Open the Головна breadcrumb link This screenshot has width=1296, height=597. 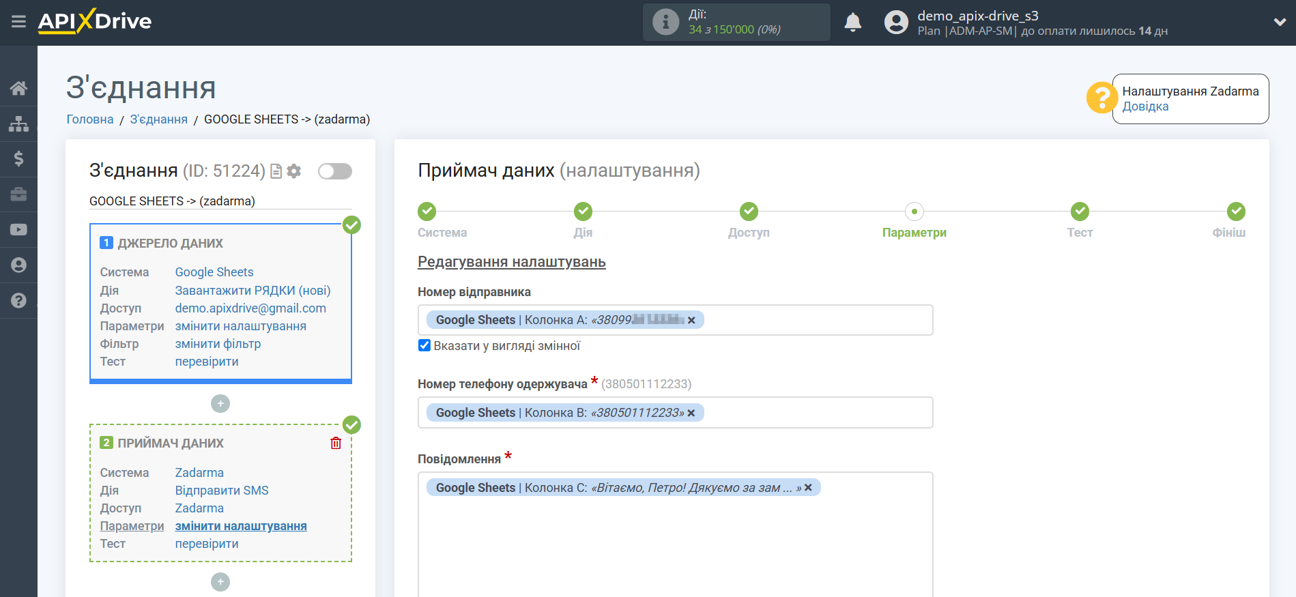click(x=90, y=119)
